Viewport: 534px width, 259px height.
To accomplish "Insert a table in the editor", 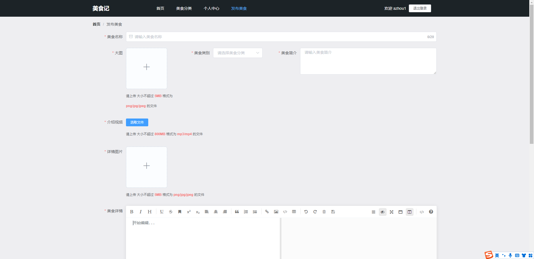I will coord(294,212).
